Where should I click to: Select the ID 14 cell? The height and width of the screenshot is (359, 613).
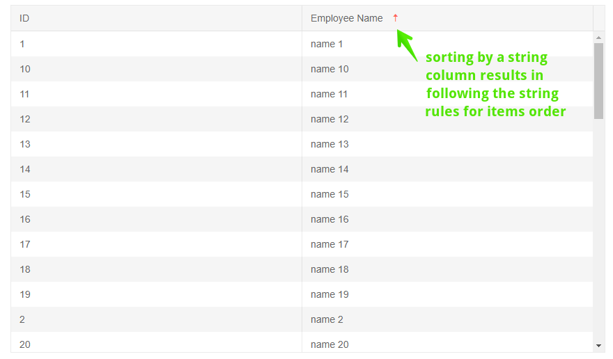click(25, 169)
